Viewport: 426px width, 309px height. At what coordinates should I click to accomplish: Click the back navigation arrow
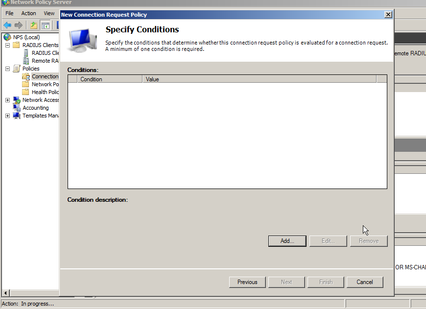pos(7,24)
